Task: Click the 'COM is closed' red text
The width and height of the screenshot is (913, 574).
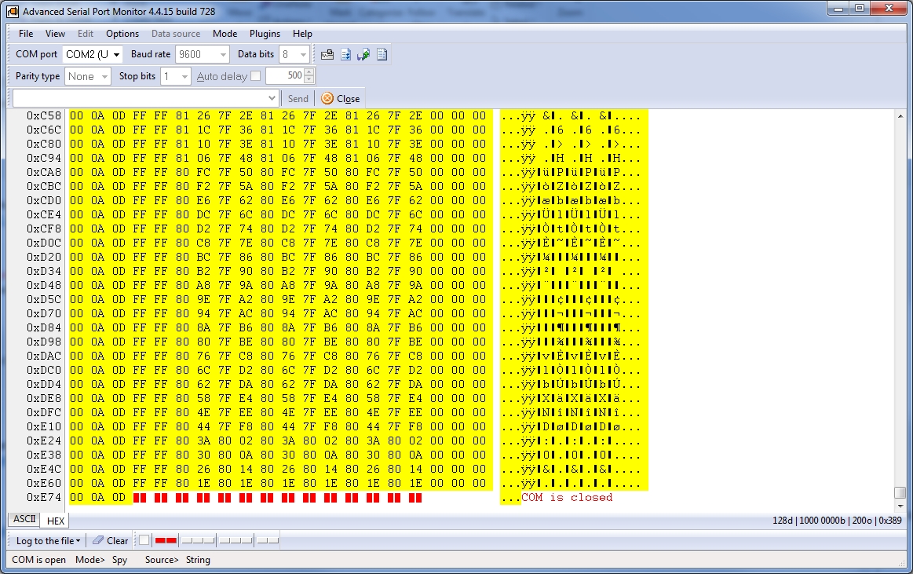Action: (x=567, y=497)
